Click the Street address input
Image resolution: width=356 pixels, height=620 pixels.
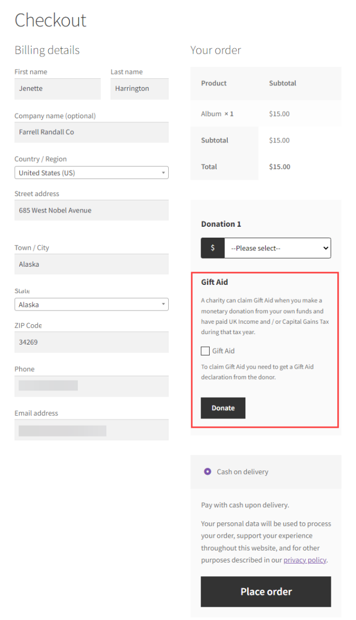(x=91, y=210)
